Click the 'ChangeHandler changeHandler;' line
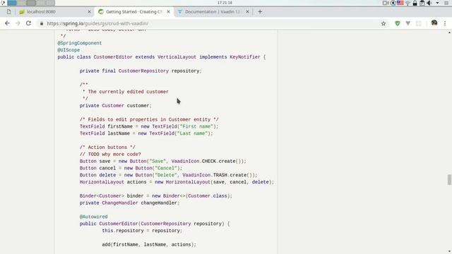The width and height of the screenshot is (452, 254). click(x=129, y=203)
